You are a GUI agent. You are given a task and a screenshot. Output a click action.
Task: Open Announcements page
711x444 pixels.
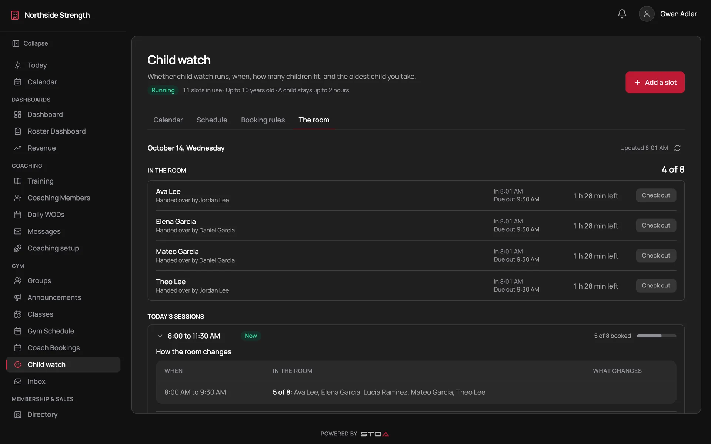54,297
